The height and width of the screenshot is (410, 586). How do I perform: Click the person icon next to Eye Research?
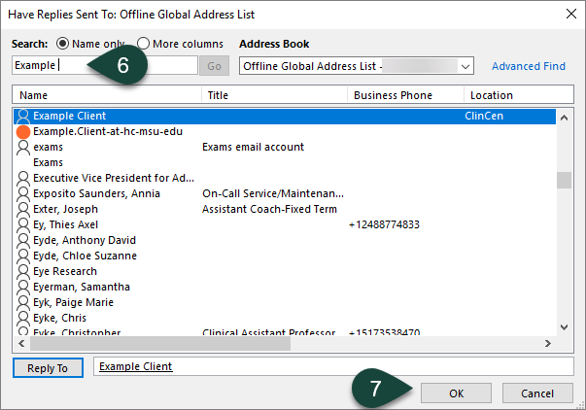[23, 271]
